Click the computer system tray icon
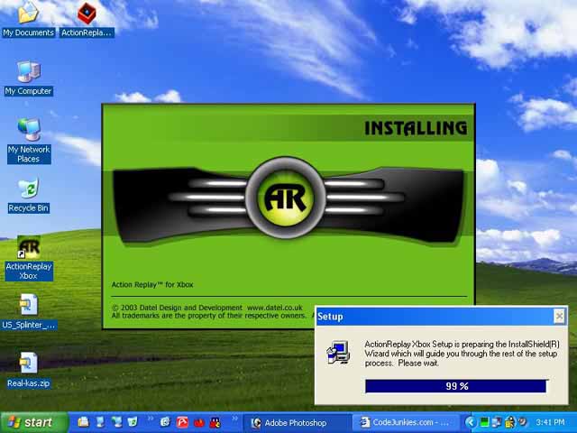The image size is (577, 433). tap(497, 422)
